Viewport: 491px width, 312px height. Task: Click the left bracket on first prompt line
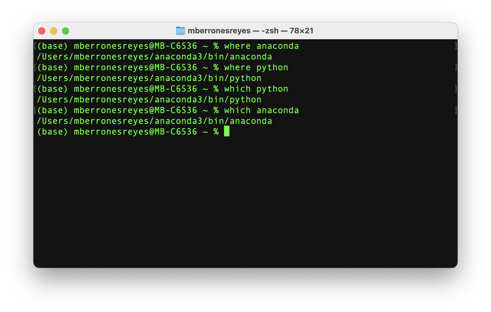[x=35, y=46]
